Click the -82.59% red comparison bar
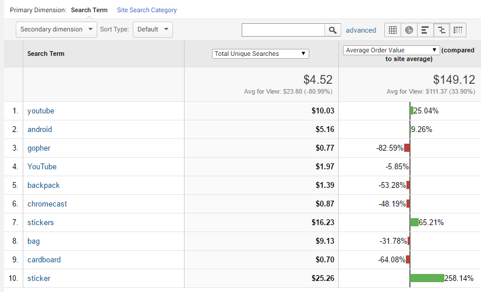The width and height of the screenshot is (481, 292). coord(407,148)
